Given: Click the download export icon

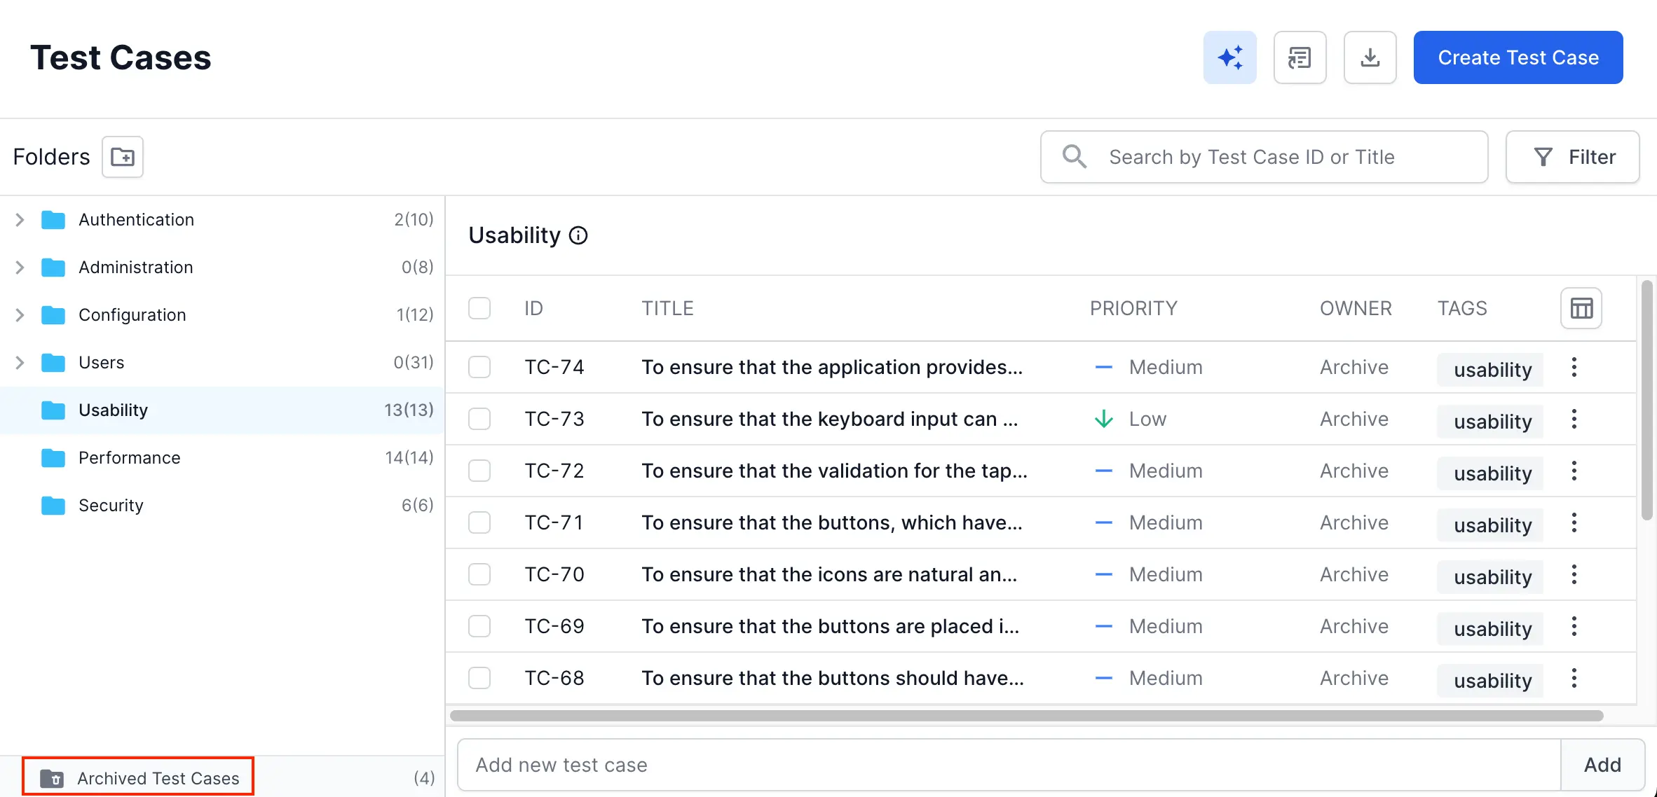Looking at the screenshot, I should [x=1370, y=57].
